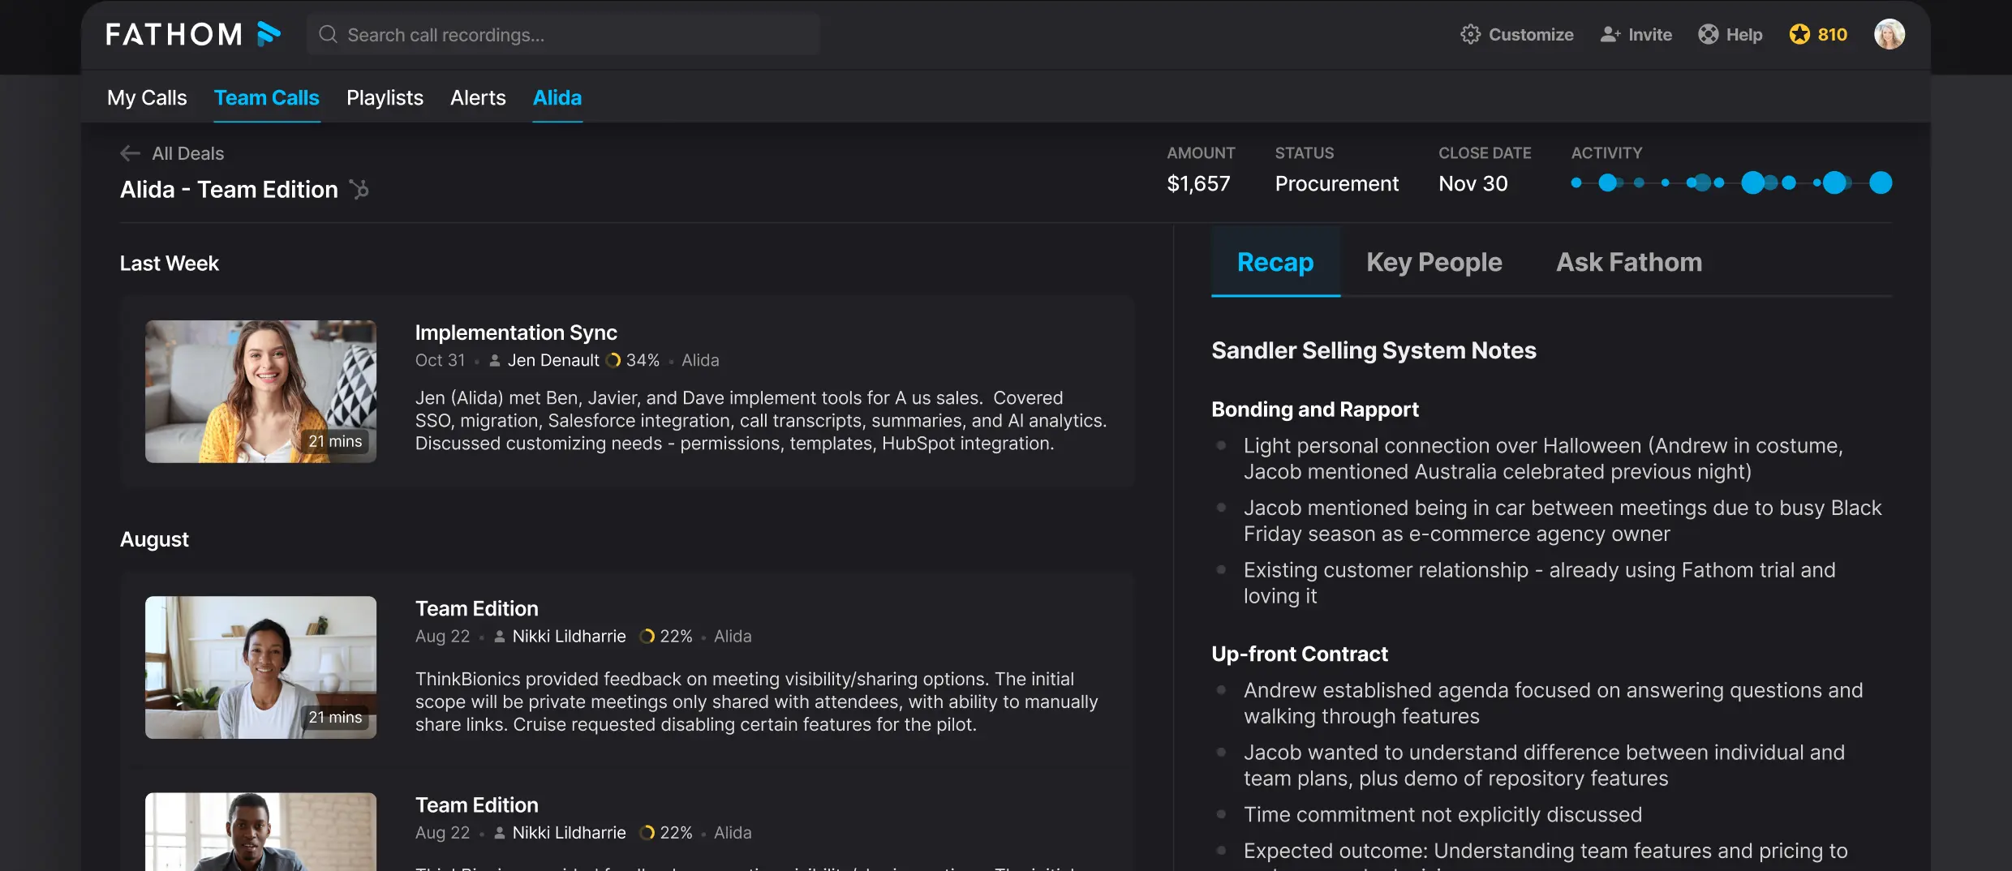2012x871 pixels.
Task: Open the Ask Fathom tab
Action: pos(1629,262)
